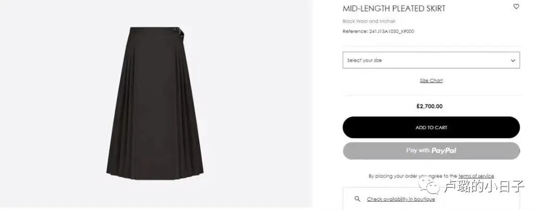Click the MID-LENGTH PLEATED SKIRT title
542x210 pixels.
pos(393,8)
